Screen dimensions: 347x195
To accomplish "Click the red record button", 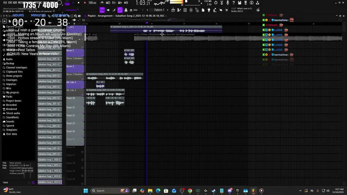I will (85, 3).
